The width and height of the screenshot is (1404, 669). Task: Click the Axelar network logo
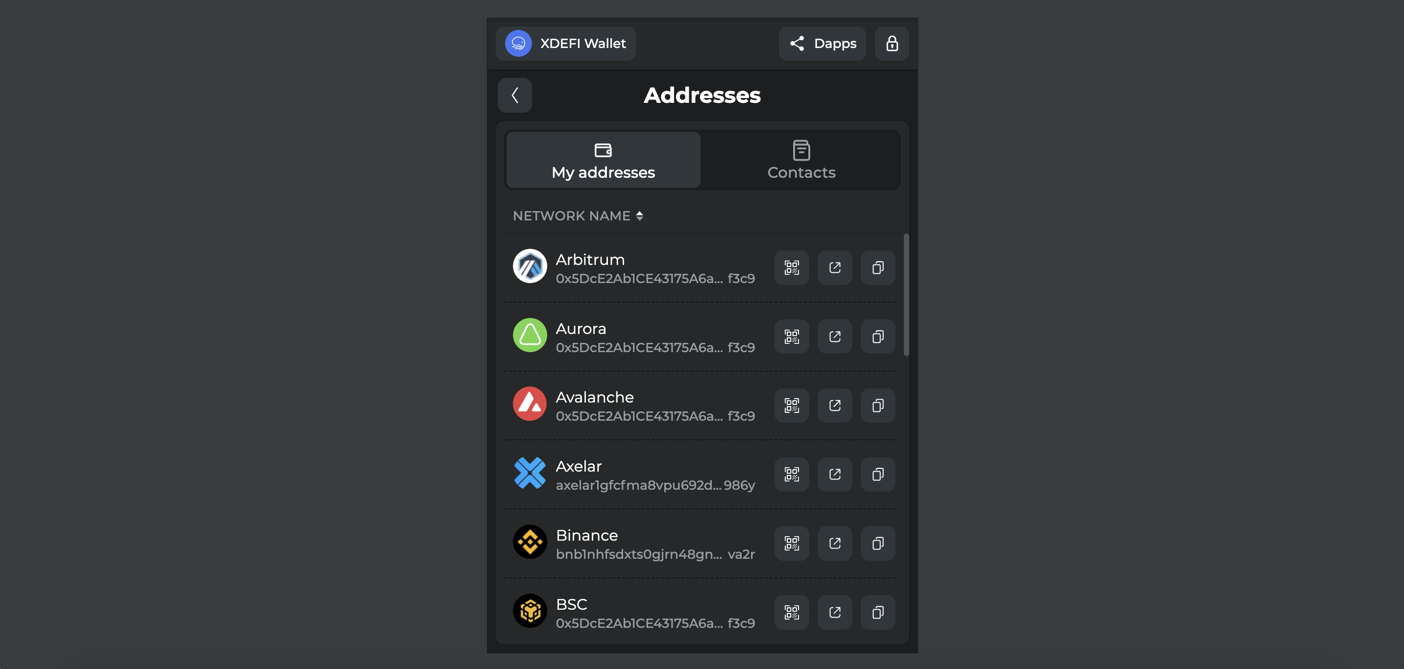click(x=530, y=473)
